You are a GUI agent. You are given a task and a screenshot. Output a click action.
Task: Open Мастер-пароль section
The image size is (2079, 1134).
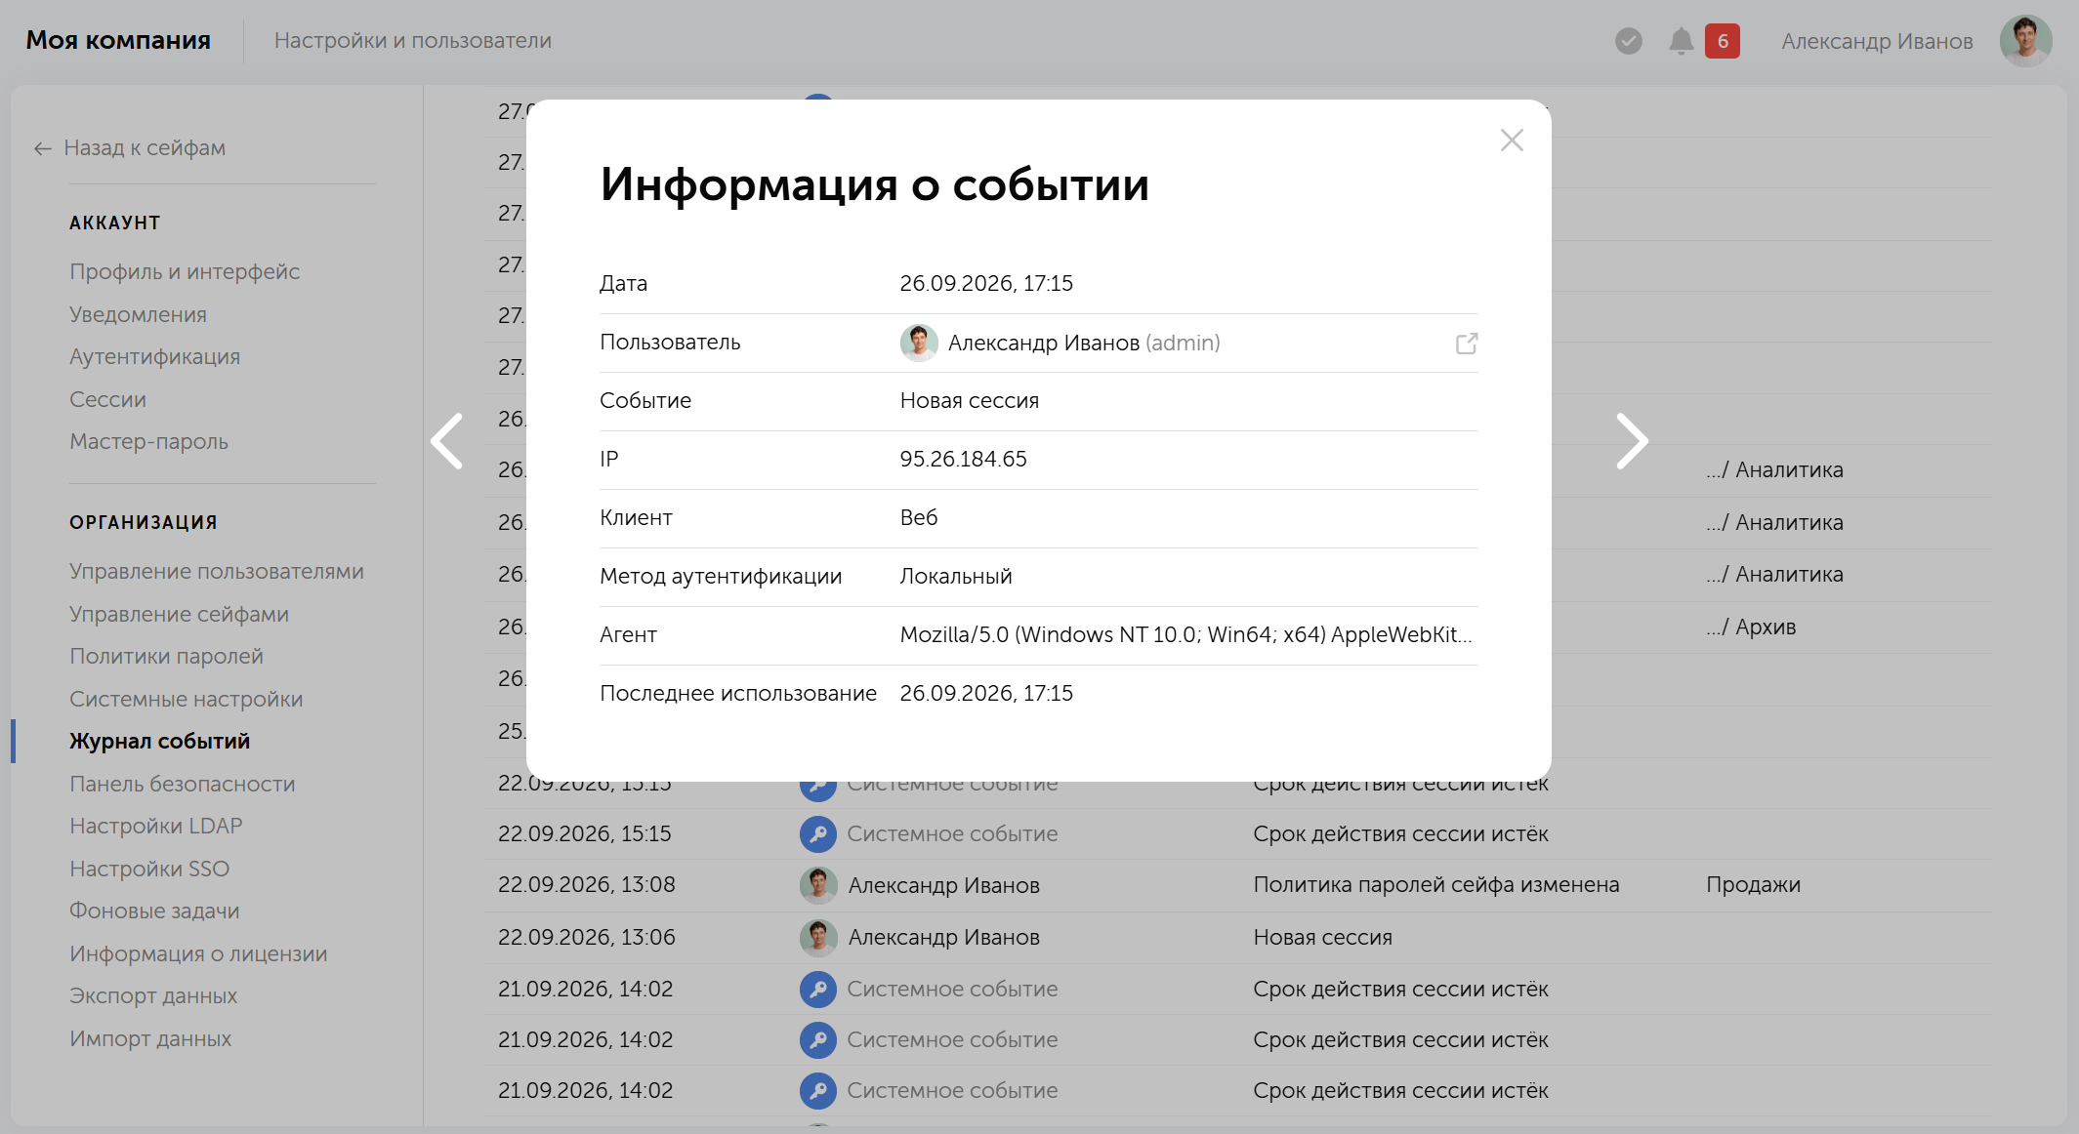click(x=148, y=442)
